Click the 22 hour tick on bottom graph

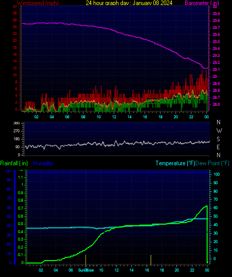(192, 270)
